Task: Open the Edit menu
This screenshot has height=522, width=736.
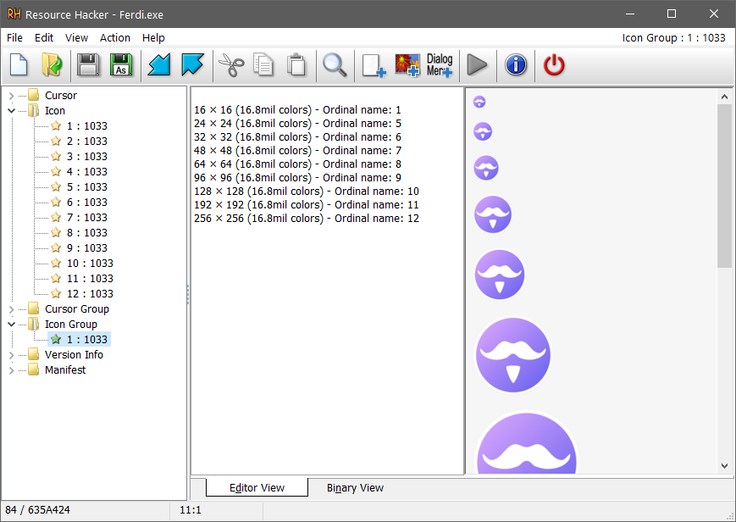Action: tap(44, 37)
